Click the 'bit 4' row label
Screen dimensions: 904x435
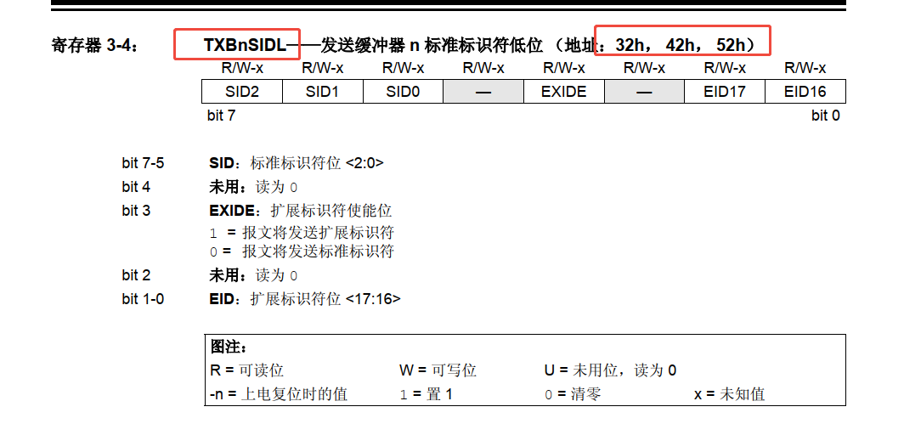[136, 187]
